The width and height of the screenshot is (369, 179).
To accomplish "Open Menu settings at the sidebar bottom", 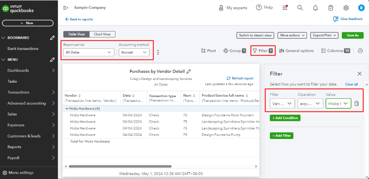I will [x=18, y=173].
